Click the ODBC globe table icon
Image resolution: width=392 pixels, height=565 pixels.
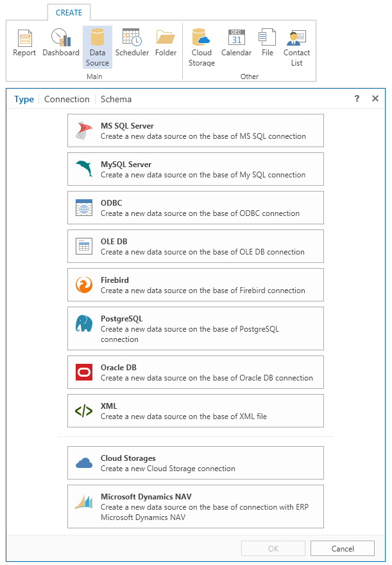pyautogui.click(x=84, y=208)
